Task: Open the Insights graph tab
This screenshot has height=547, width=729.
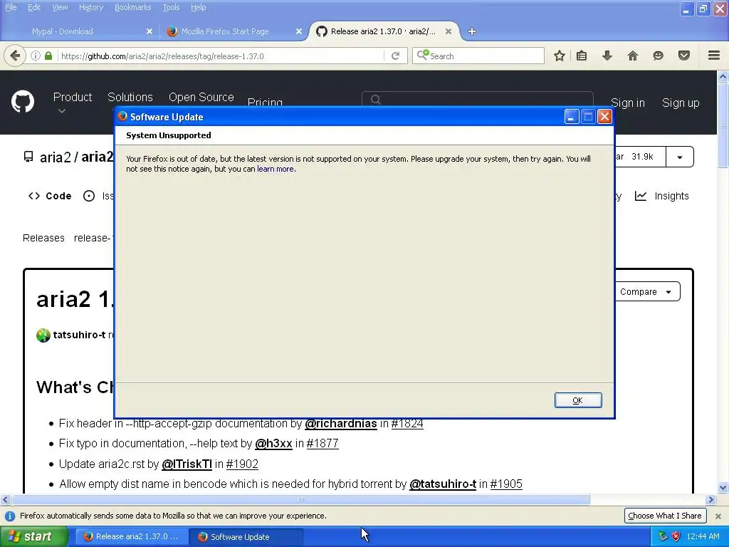Action: pos(661,196)
